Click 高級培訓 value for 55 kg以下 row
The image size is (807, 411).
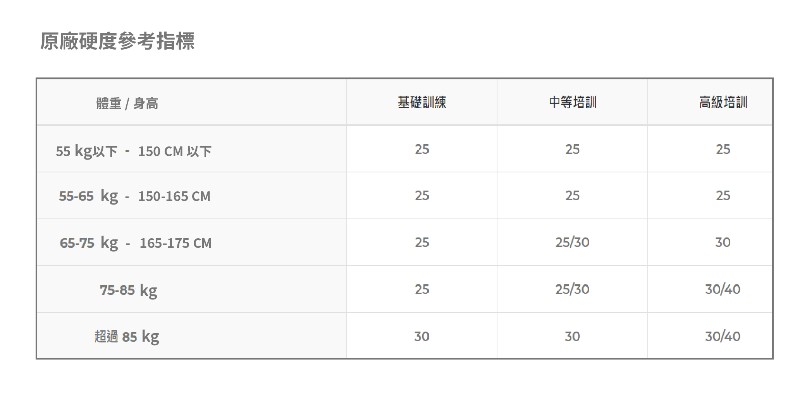pyautogui.click(x=723, y=149)
